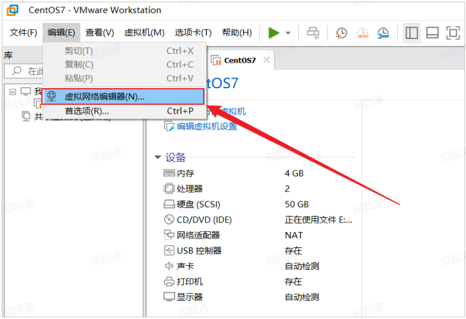Select 虚拟网络编辑器(N)... menu item

104,96
